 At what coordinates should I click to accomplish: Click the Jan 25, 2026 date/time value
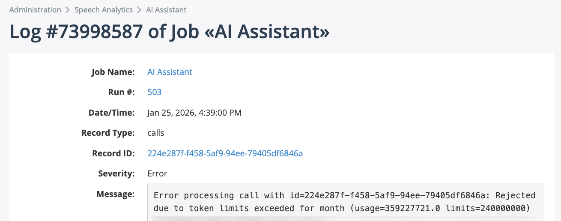(194, 113)
